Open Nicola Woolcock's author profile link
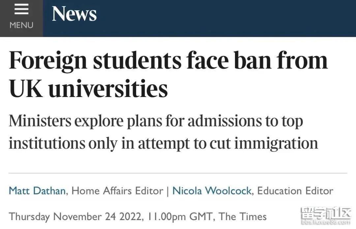Screen dimensions: 356x229 pyautogui.click(x=212, y=191)
